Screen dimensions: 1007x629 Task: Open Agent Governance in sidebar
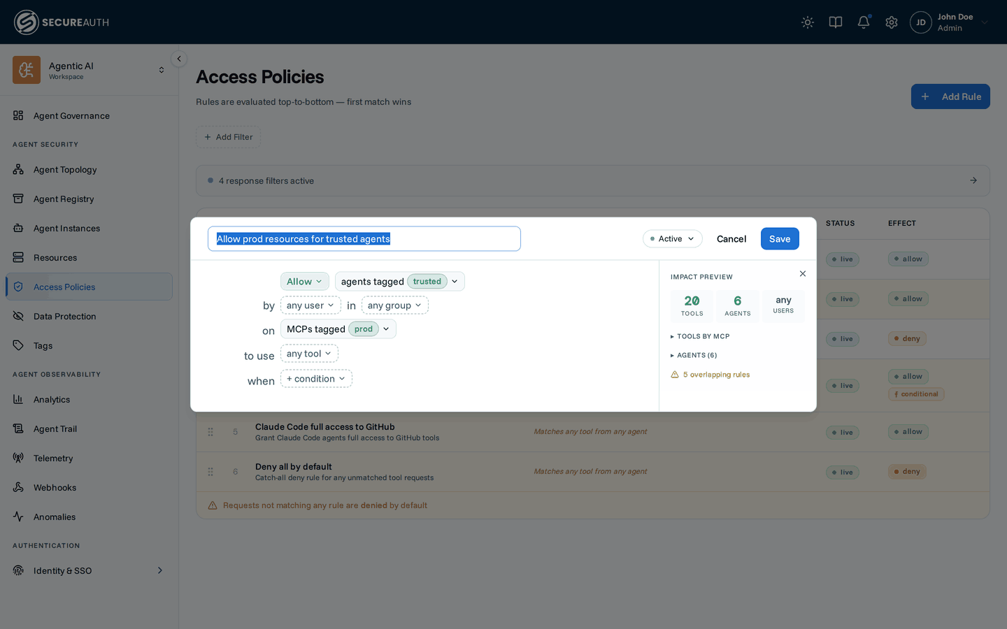click(x=90, y=116)
